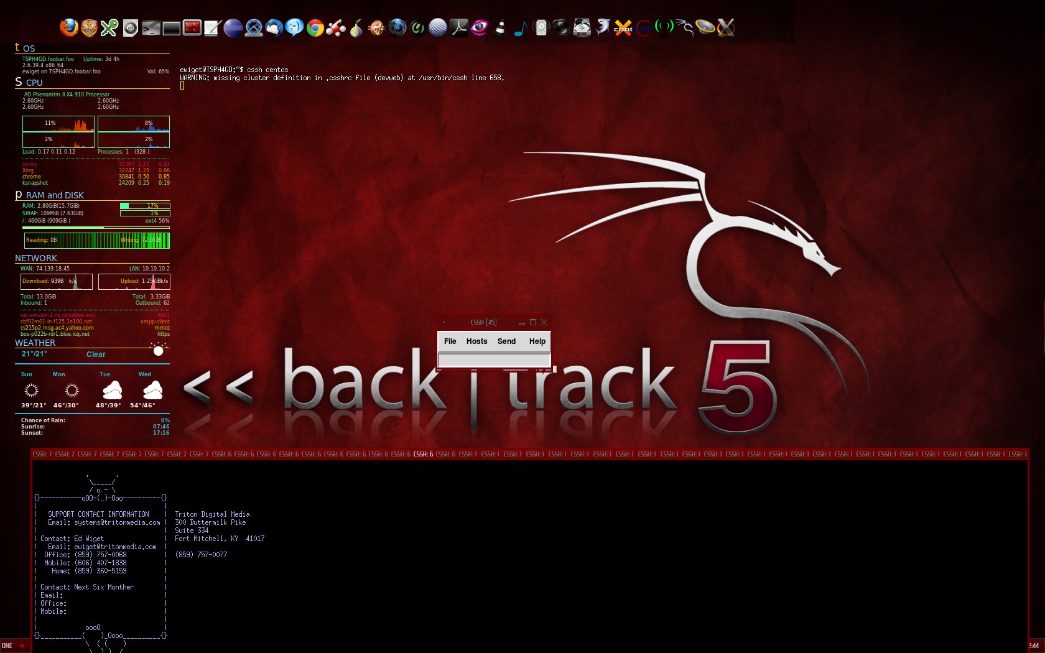
Task: Open the pink eye viewer icon
Action: tap(480, 28)
